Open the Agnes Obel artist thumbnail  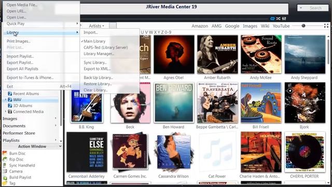(x=174, y=54)
